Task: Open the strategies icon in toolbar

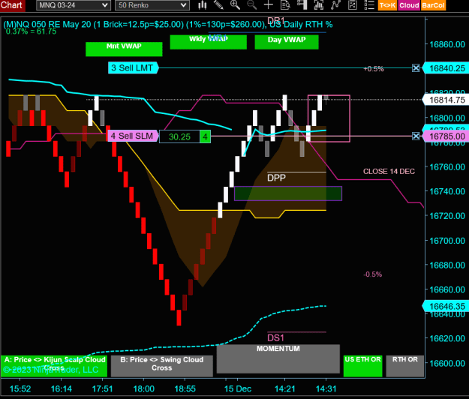Action: tap(353, 4)
